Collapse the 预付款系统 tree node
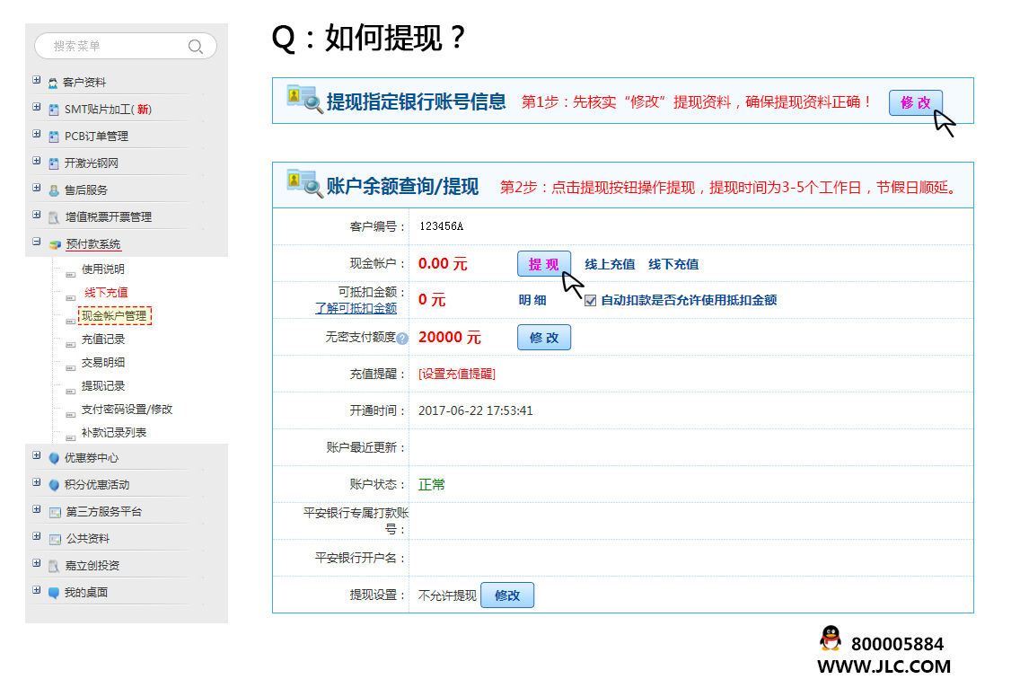This screenshot has height=679, width=1020. click(37, 242)
